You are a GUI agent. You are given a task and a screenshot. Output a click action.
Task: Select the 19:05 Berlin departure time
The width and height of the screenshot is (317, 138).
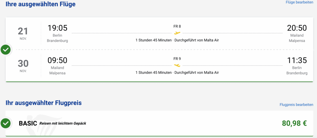coord(57,28)
